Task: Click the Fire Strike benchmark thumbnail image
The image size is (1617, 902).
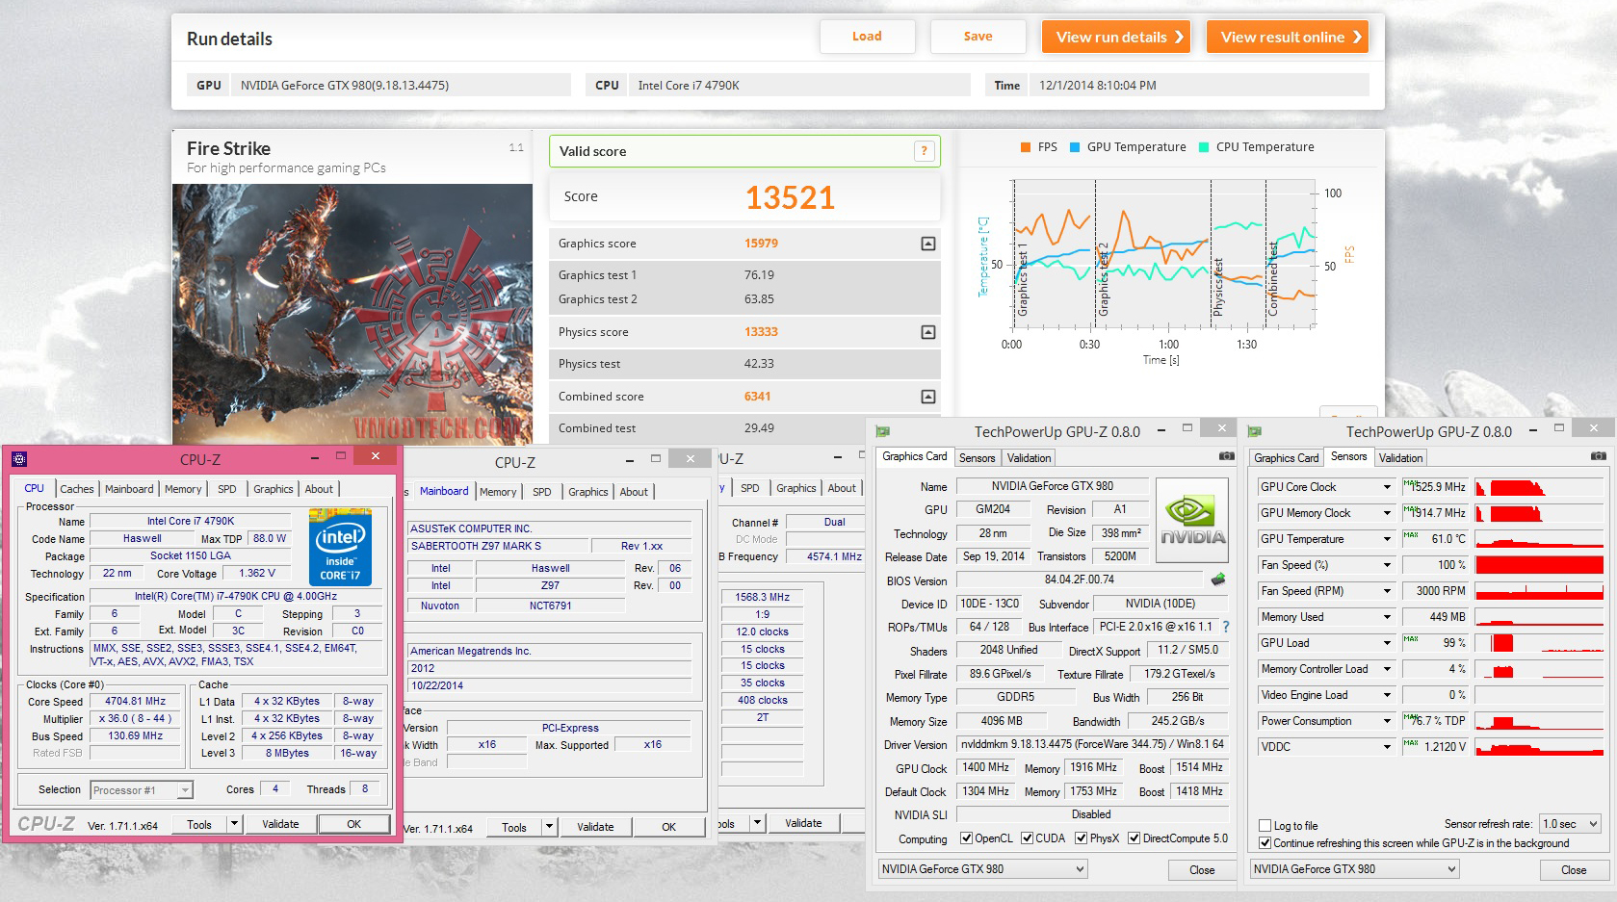Action: 352,314
